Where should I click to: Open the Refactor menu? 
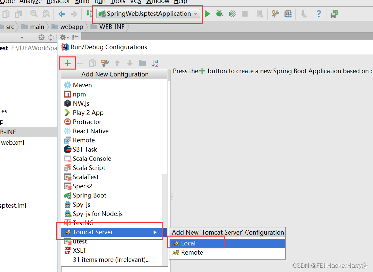click(58, 2)
